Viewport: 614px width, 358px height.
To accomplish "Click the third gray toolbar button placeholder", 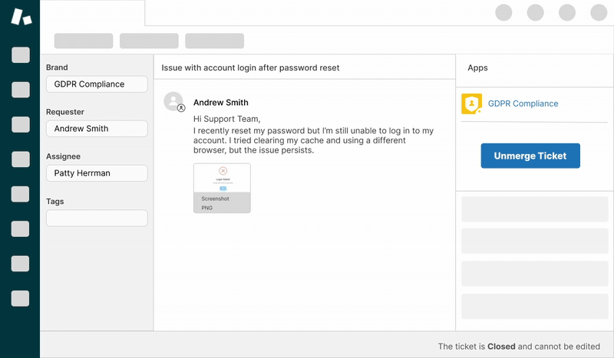I will pyautogui.click(x=214, y=41).
